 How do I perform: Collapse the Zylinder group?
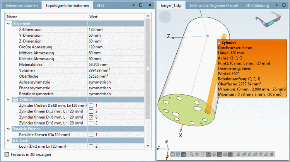(x=9, y=100)
